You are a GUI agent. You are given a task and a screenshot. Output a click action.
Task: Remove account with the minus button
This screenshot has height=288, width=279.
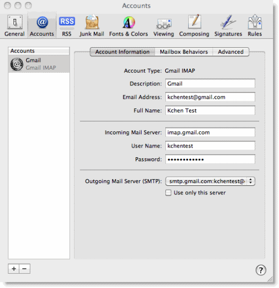click(x=24, y=269)
